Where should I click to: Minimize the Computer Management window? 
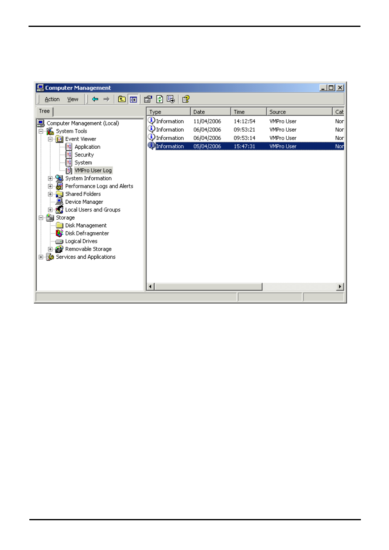323,88
